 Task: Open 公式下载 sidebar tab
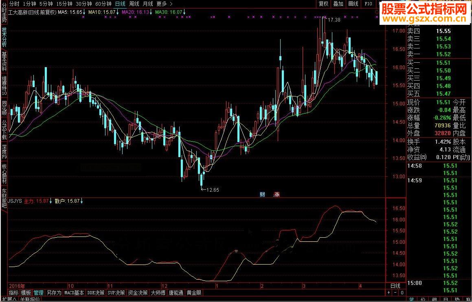click(4, 130)
